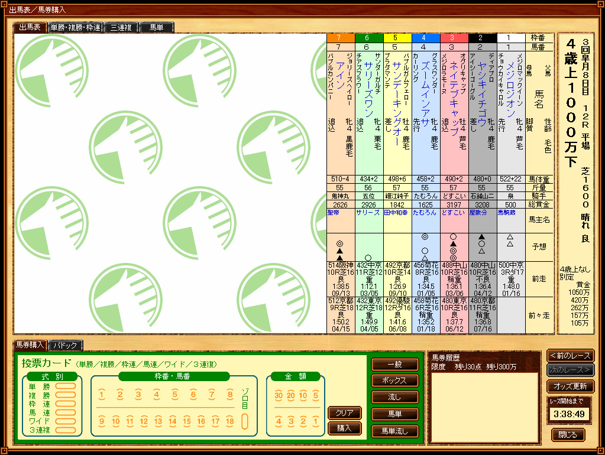Click the orange frame 7 header cell

point(341,38)
